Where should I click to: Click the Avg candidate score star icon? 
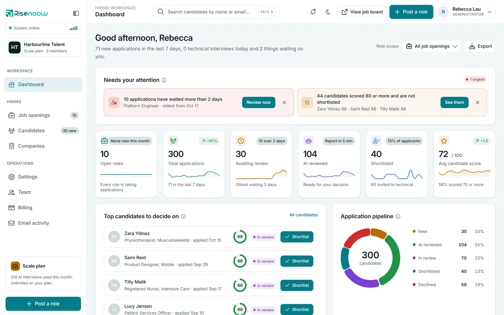[444, 141]
